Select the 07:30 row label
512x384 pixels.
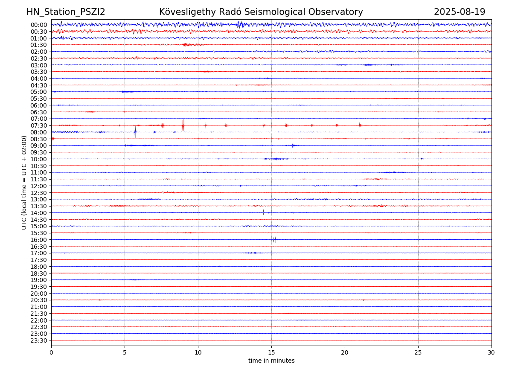click(38, 125)
